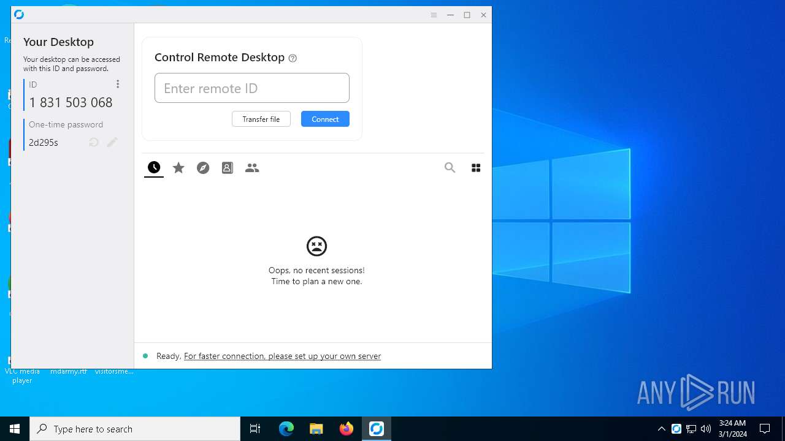
Task: Open the volume tray icon
Action: (x=706, y=429)
